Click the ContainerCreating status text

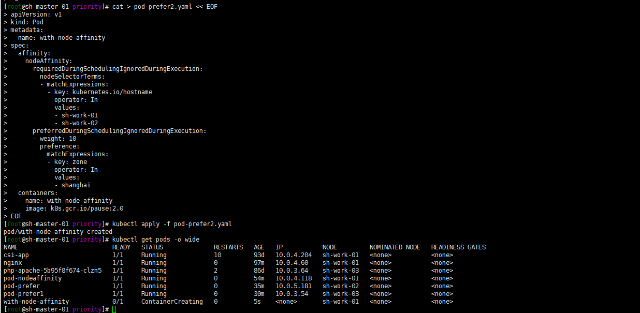pos(172,302)
